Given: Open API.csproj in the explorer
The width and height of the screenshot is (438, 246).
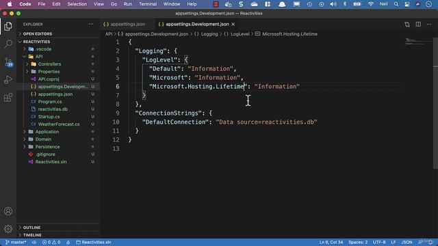Looking at the screenshot, I should tap(49, 79).
